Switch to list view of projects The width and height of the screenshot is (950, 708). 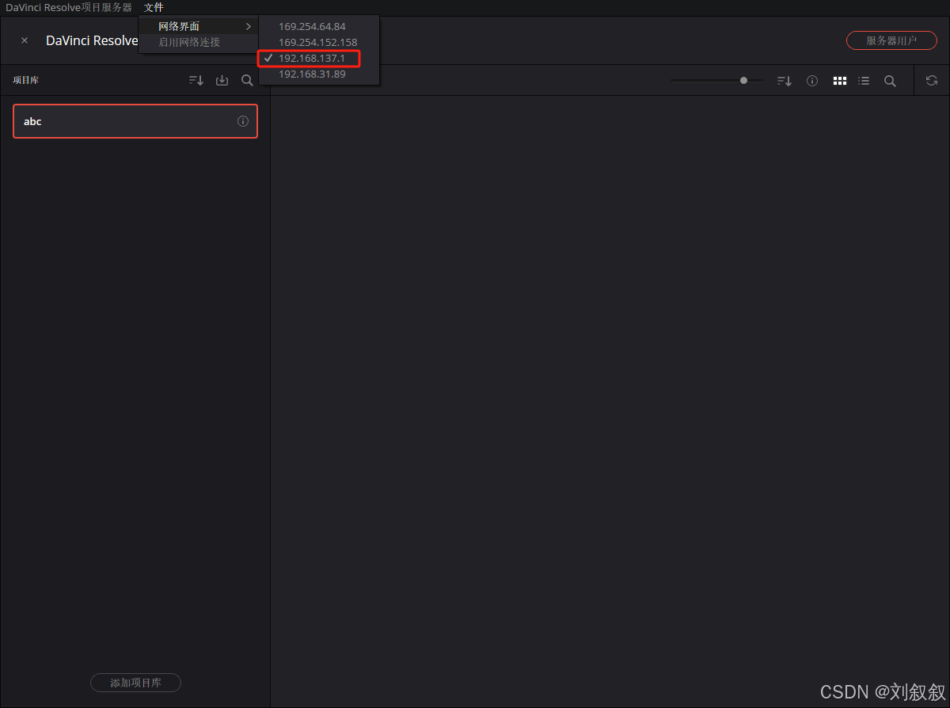[x=863, y=80]
